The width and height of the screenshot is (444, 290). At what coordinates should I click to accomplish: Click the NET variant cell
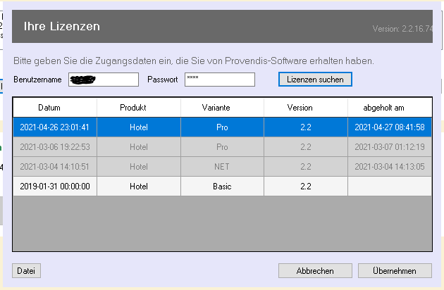222,167
